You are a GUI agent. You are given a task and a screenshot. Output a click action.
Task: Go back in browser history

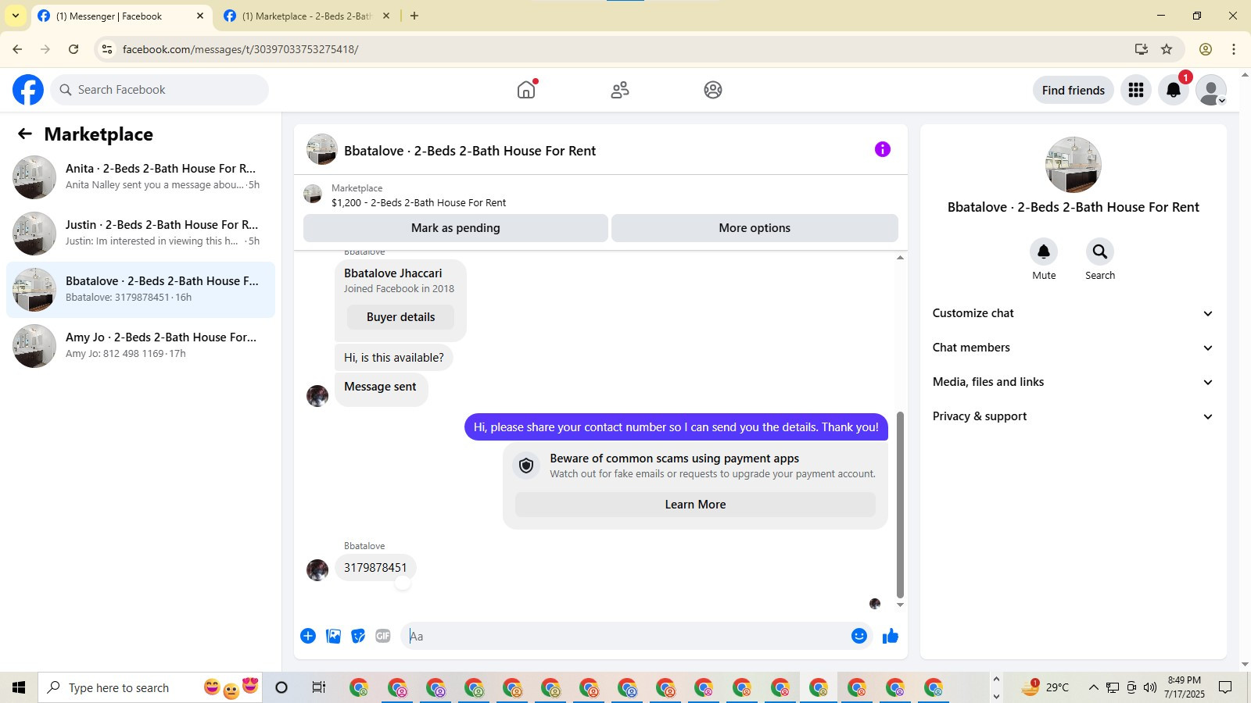coord(17,49)
